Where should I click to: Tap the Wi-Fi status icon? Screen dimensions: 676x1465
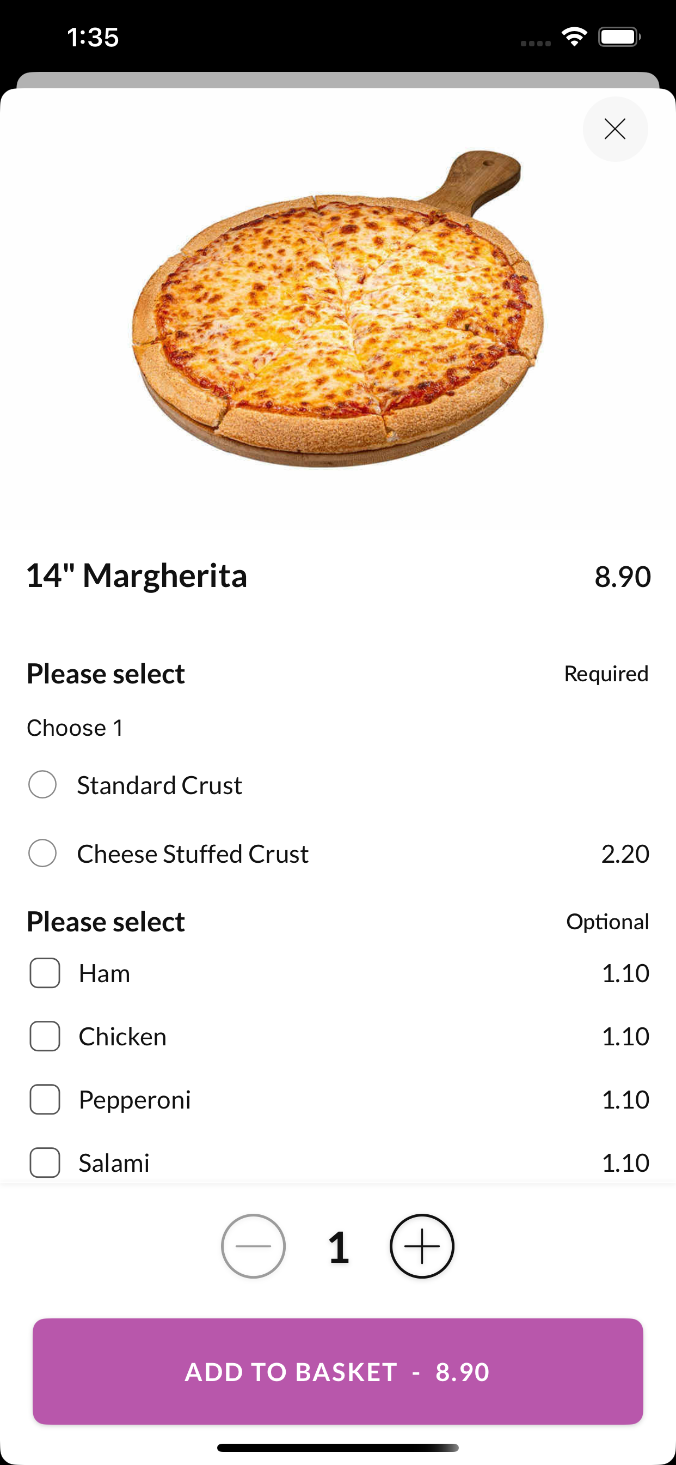coord(574,37)
